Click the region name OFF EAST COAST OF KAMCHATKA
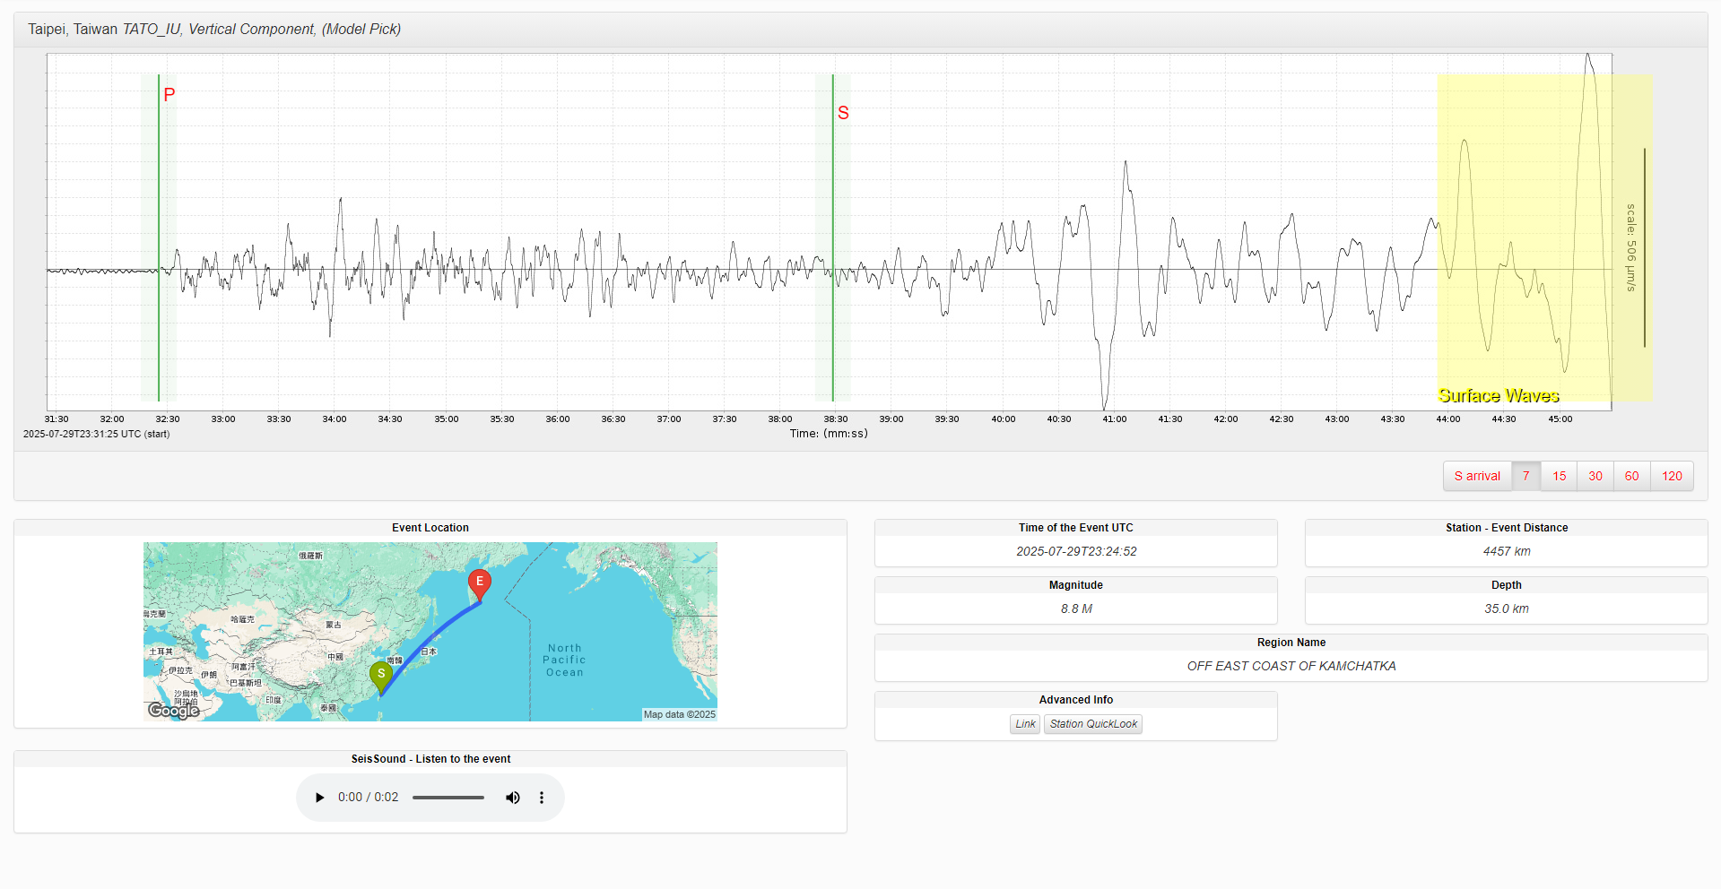 [x=1291, y=666]
